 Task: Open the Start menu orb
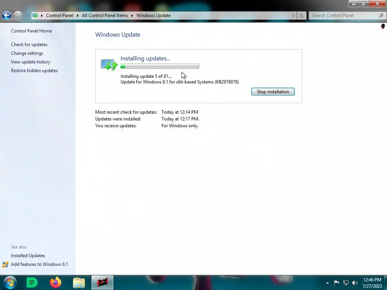[10, 282]
